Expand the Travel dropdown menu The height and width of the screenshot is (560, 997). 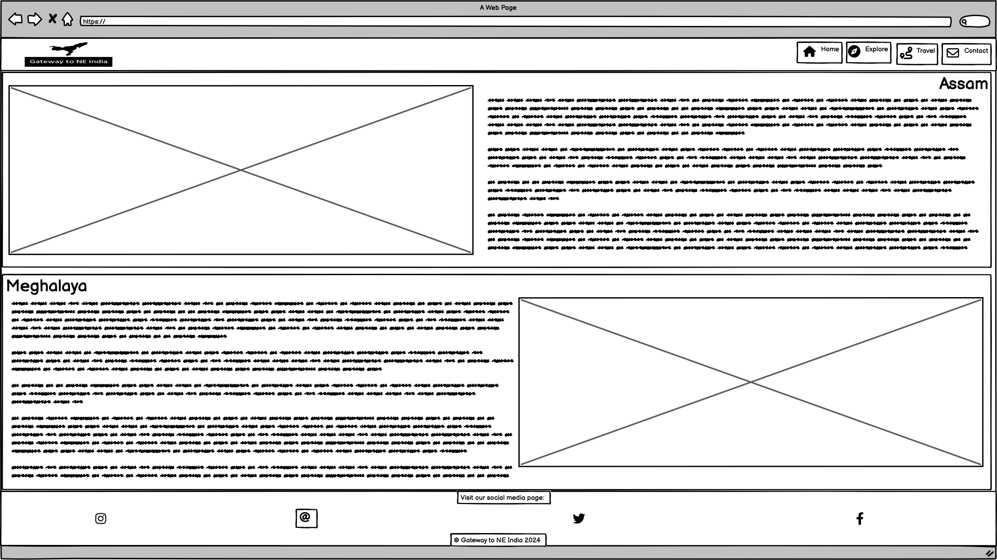[917, 53]
